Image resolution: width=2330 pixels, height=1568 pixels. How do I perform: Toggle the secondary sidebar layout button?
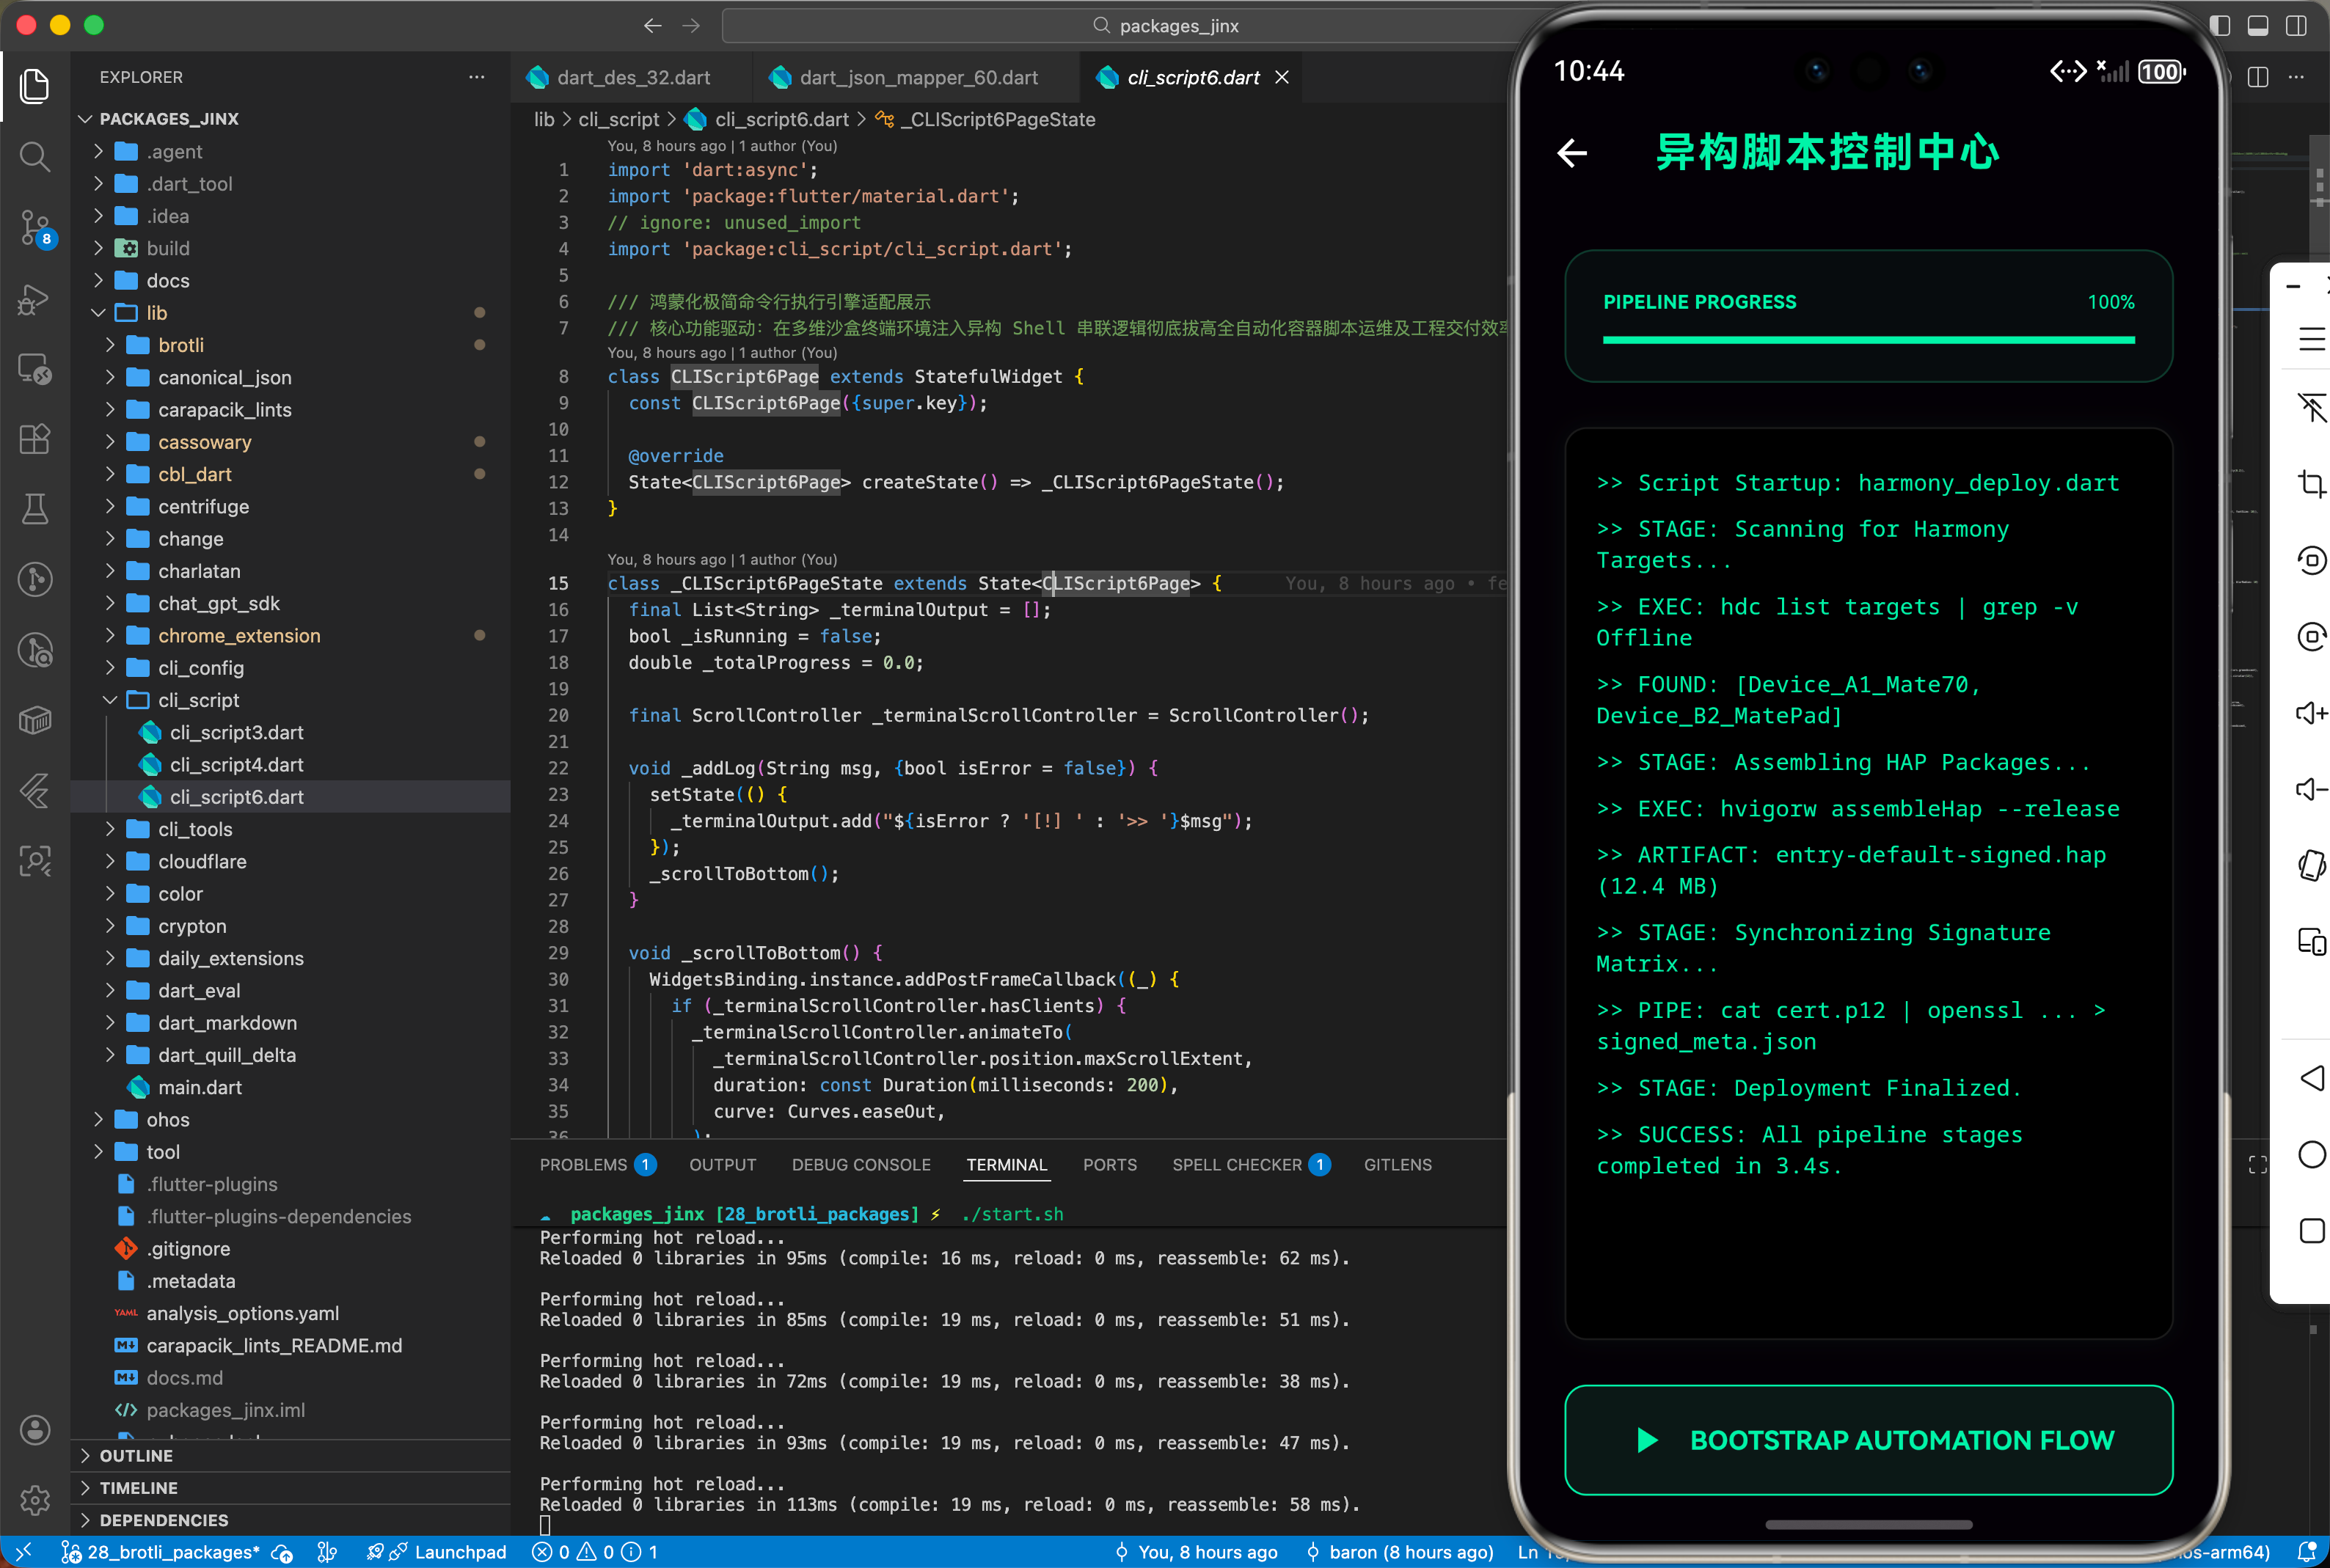point(2296,26)
